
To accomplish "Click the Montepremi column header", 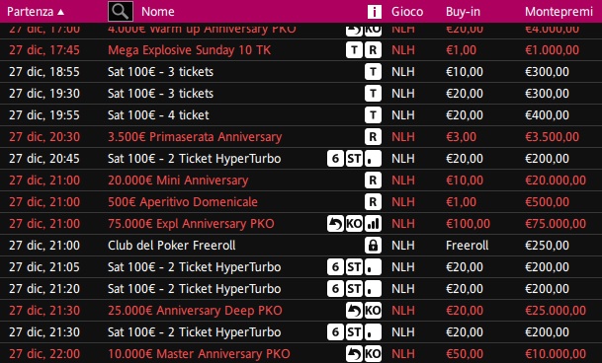I will 559,12.
